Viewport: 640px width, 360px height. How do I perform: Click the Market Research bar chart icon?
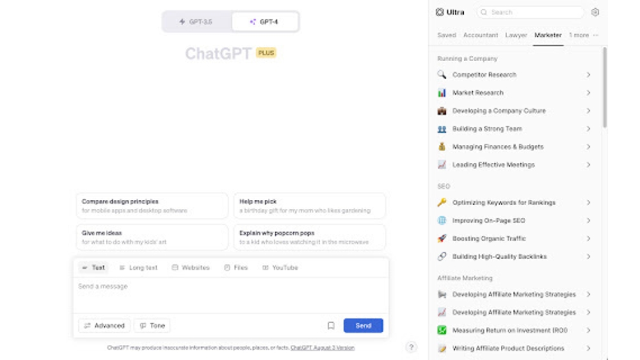click(442, 93)
